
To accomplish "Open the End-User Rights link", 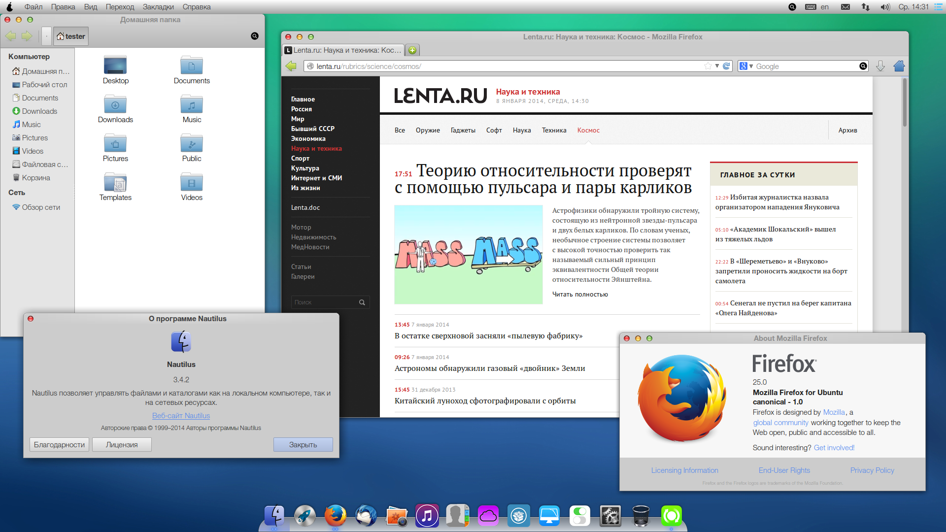I will coord(784,470).
